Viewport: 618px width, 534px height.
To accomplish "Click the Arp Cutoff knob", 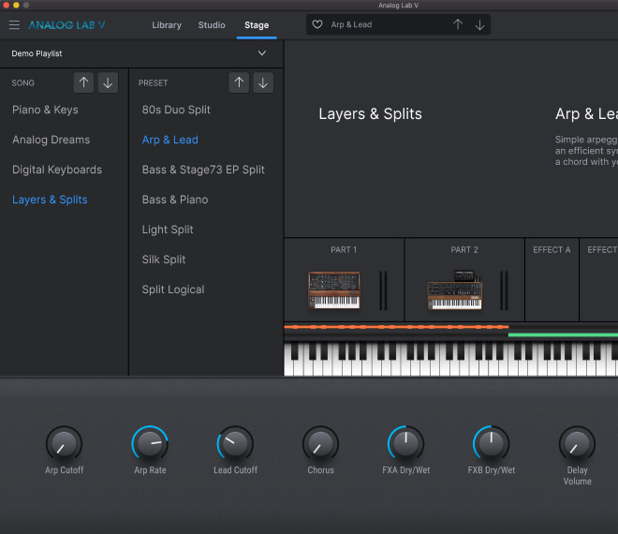I will 64,444.
